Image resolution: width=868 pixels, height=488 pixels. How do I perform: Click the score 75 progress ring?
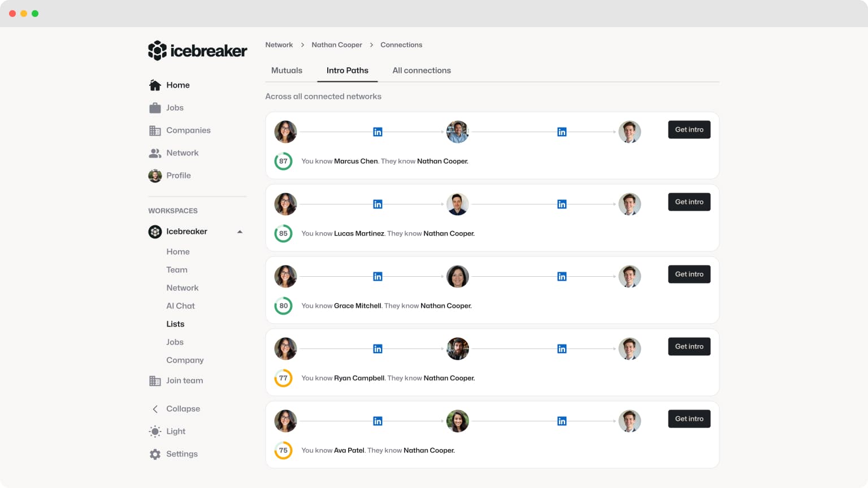tap(283, 450)
